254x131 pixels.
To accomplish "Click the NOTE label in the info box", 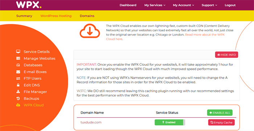I will pos(81,78).
